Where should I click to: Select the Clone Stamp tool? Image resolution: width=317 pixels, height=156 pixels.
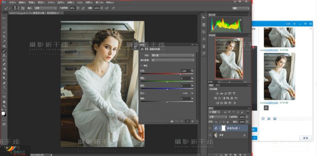(4, 55)
